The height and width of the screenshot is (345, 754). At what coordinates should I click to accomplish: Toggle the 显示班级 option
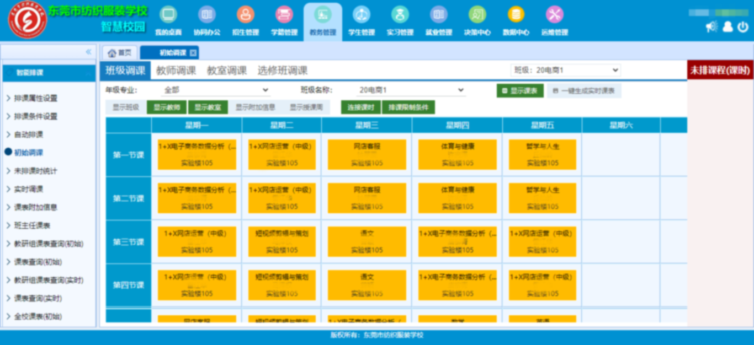tap(126, 107)
